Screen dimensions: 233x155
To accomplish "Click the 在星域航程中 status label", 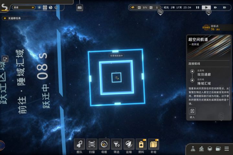I will [x=116, y=56].
